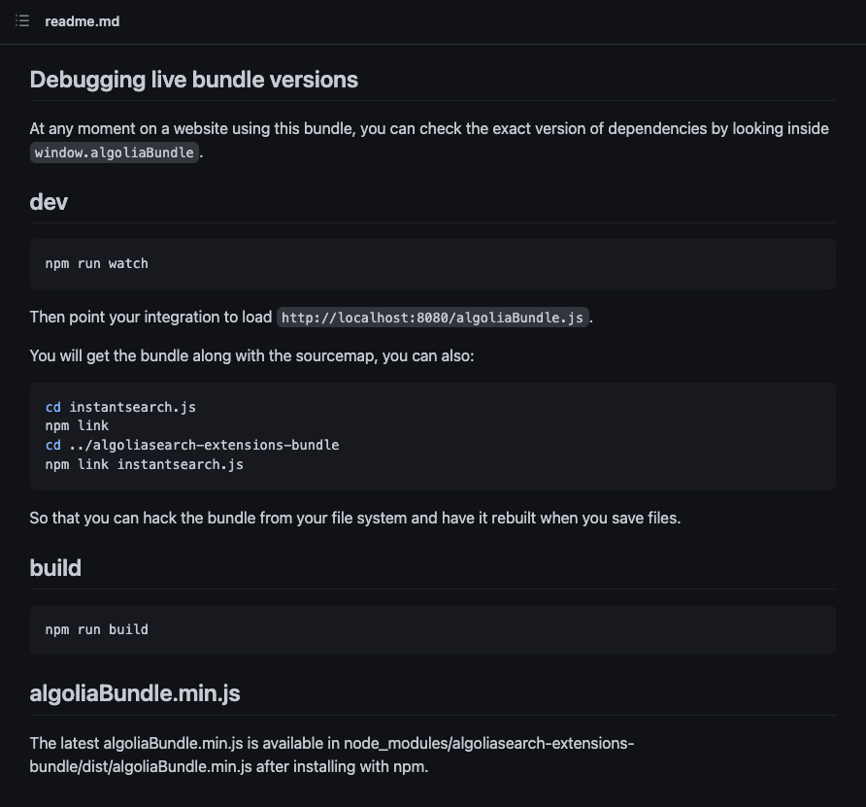
Task: Click the build section heading
Action: [x=55, y=568]
